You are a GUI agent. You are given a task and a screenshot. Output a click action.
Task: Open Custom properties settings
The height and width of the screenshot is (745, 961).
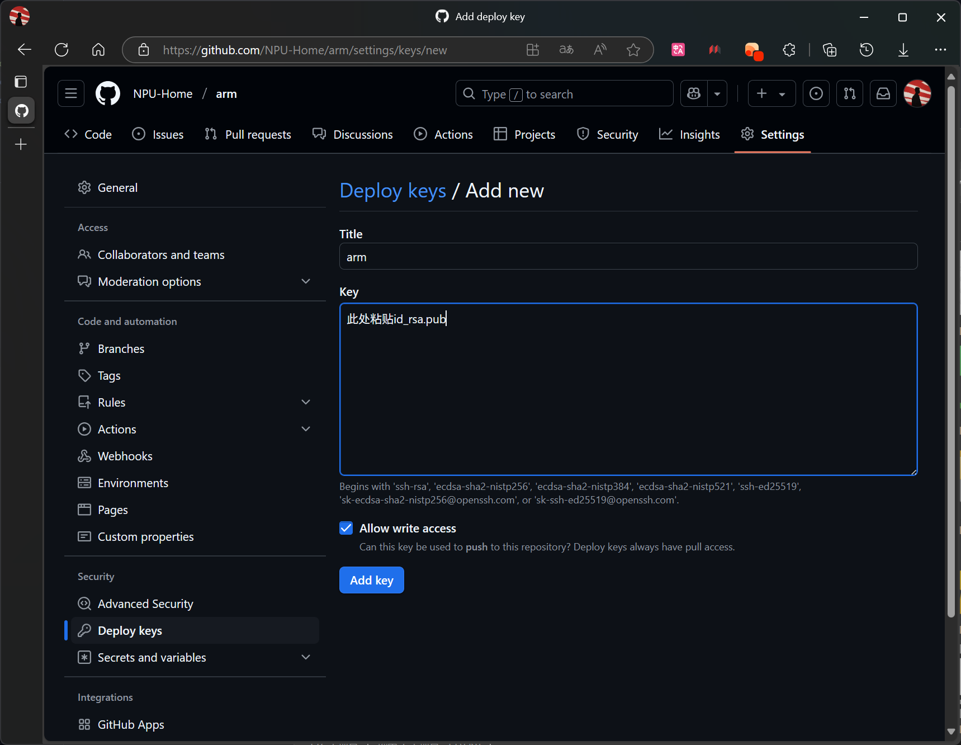coord(195,537)
